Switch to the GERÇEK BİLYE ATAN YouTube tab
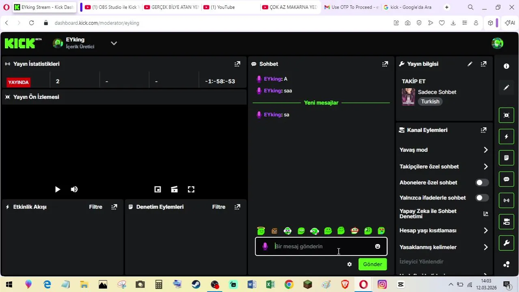Screen dimensions: 519x292 [x=171, y=7]
